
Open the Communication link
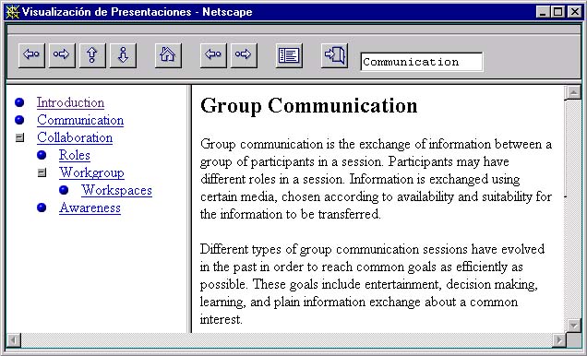point(80,120)
